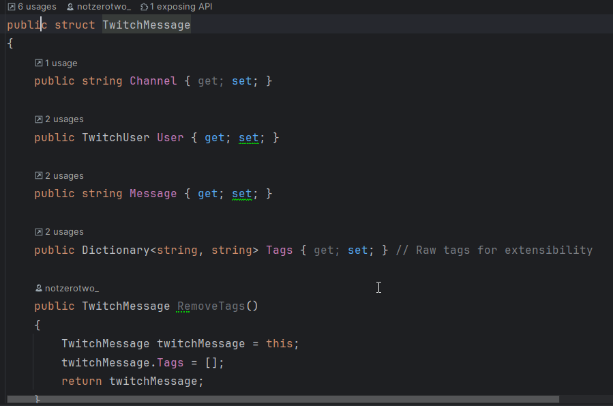
Task: Open the '1 exposing API' hint
Action: pyautogui.click(x=181, y=7)
